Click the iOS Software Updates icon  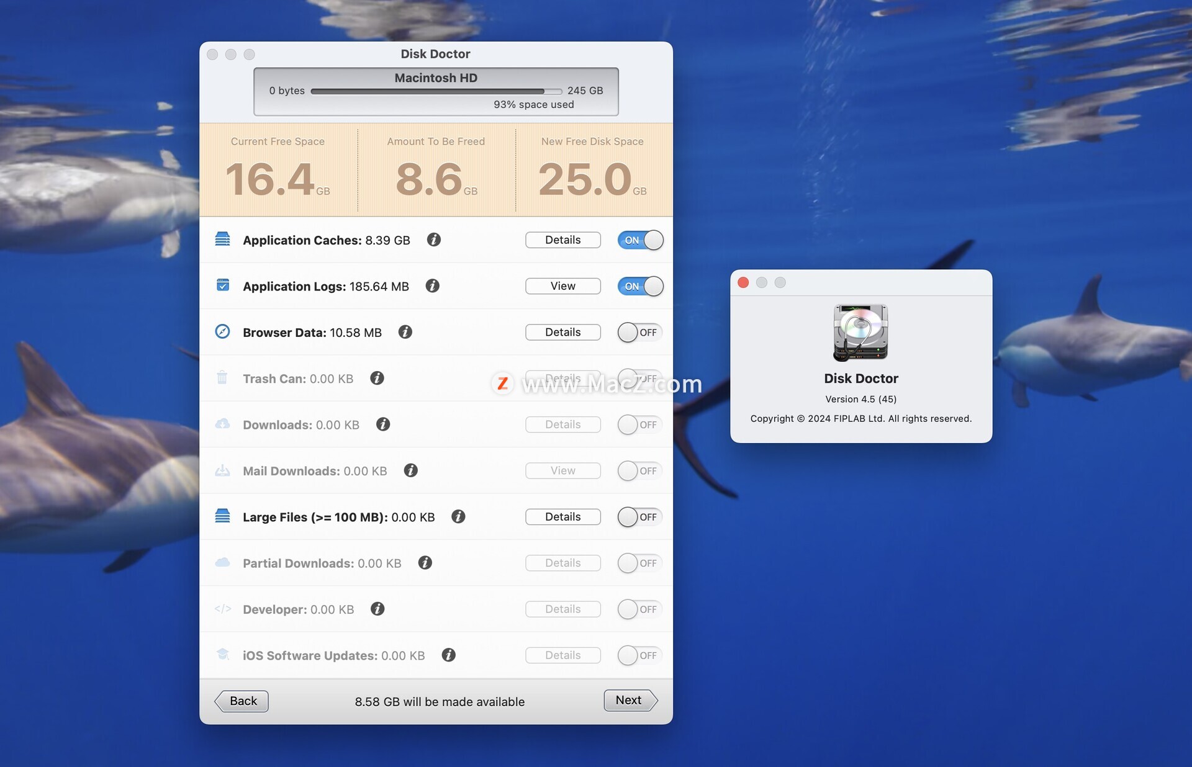point(222,654)
